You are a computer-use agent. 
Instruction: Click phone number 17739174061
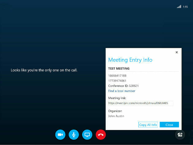click(117, 81)
